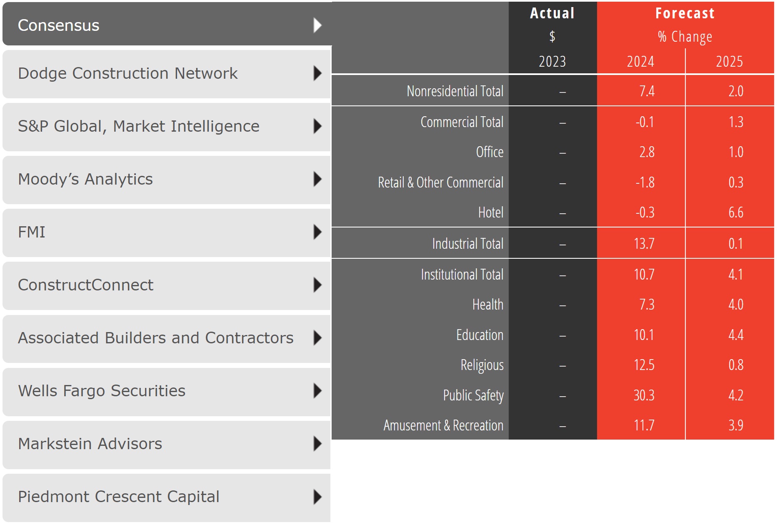This screenshot has width=777, height=525.
Task: Expand the Piedmont Crescent Capital arrow
Action: point(317,497)
